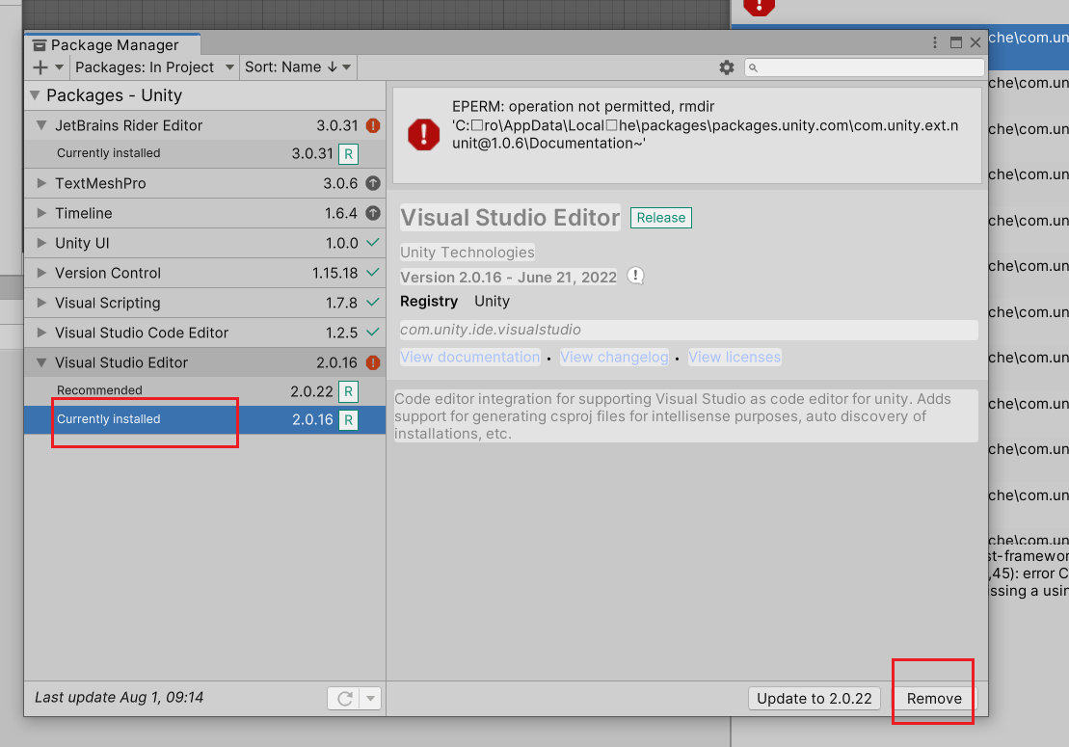This screenshot has width=1069, height=747.
Task: Click Update to 2.0.22 button
Action: click(814, 699)
